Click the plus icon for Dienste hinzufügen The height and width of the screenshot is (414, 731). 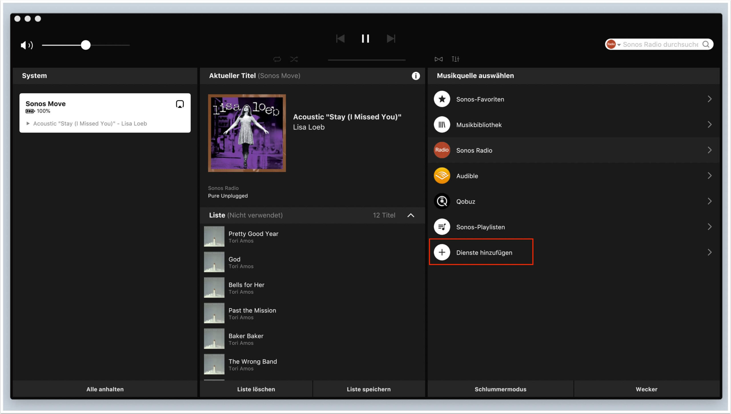point(442,252)
